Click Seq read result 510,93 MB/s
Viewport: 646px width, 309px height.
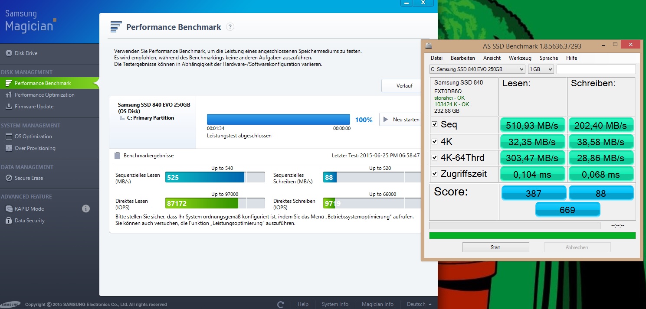(533, 126)
